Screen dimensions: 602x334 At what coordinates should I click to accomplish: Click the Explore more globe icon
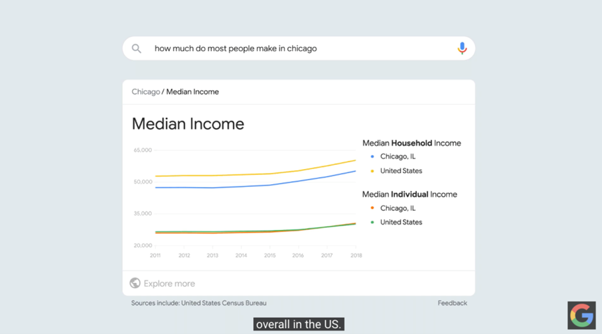[135, 283]
